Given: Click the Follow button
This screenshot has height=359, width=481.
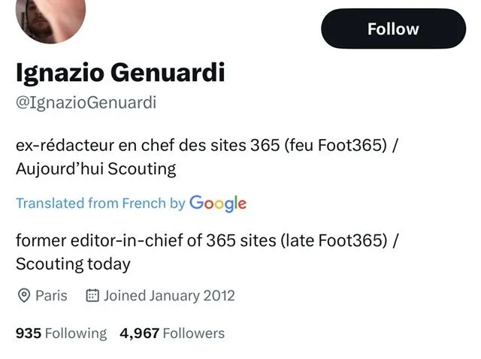Looking at the screenshot, I should tap(393, 29).
